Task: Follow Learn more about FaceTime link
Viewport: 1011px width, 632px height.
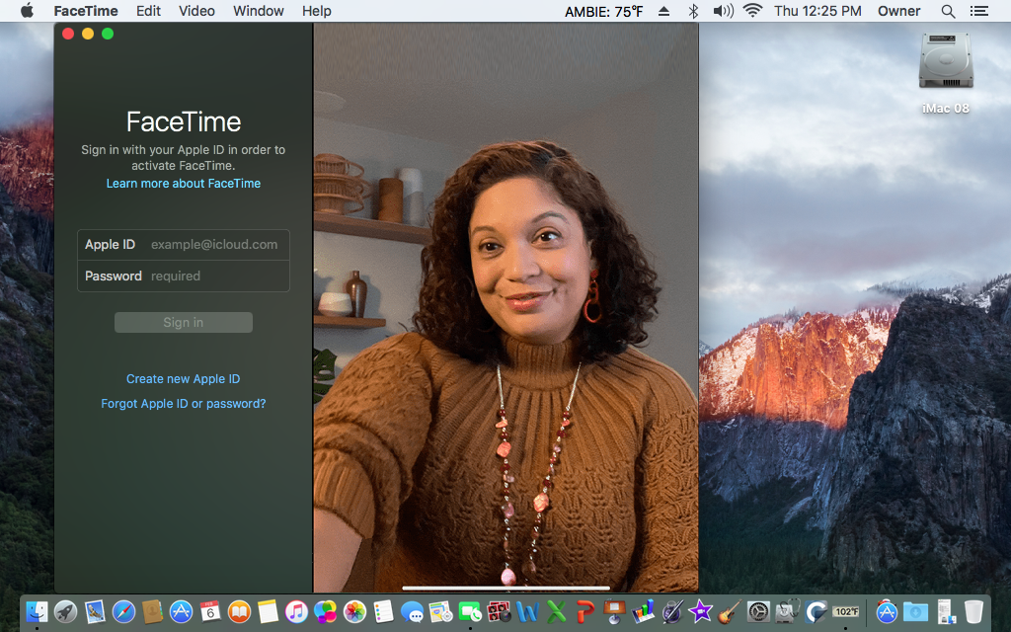Action: 183,183
